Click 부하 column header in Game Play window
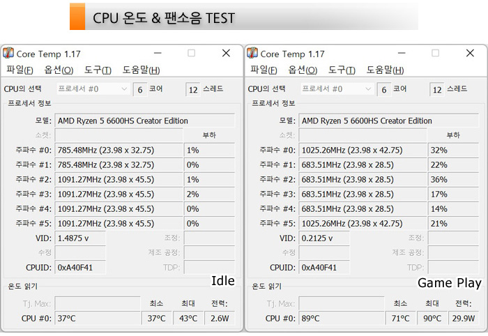 [x=453, y=135]
